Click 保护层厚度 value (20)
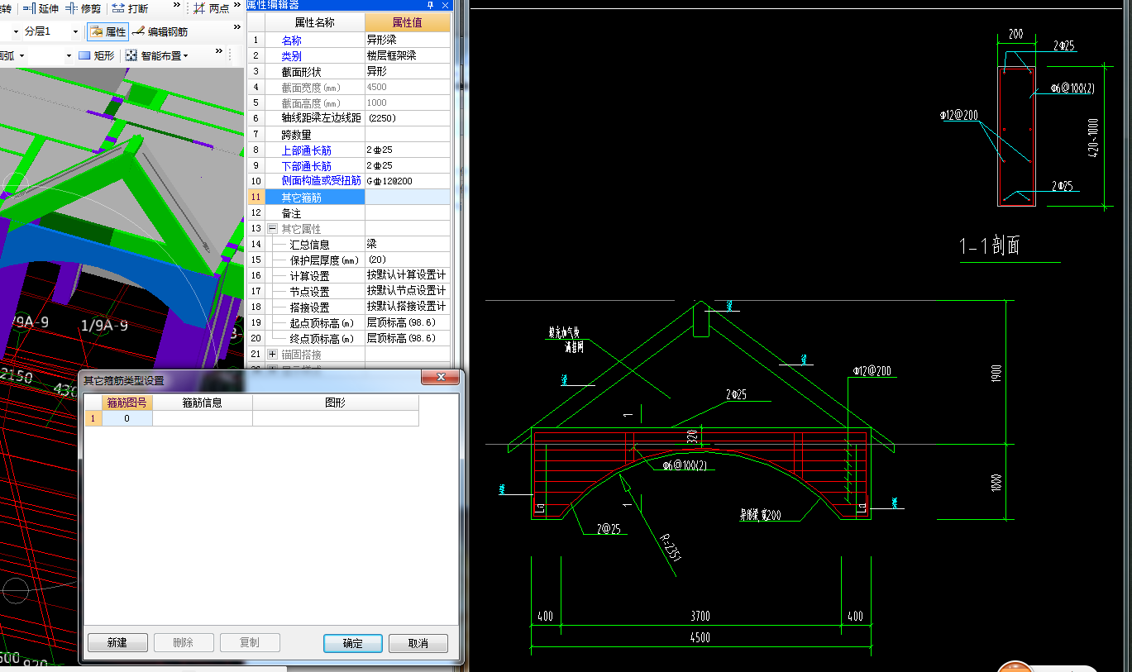 click(x=408, y=260)
